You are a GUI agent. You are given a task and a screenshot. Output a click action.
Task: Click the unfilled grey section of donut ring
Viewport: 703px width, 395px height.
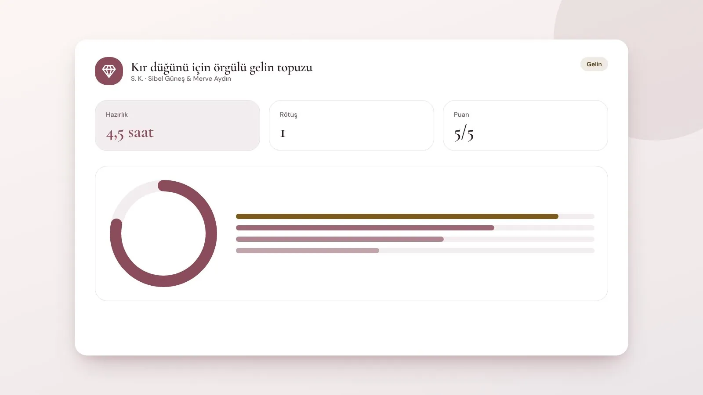pos(132,196)
